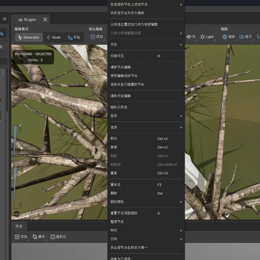Click the 节点 panel tab
The image size is (260, 260).
coord(19,226)
